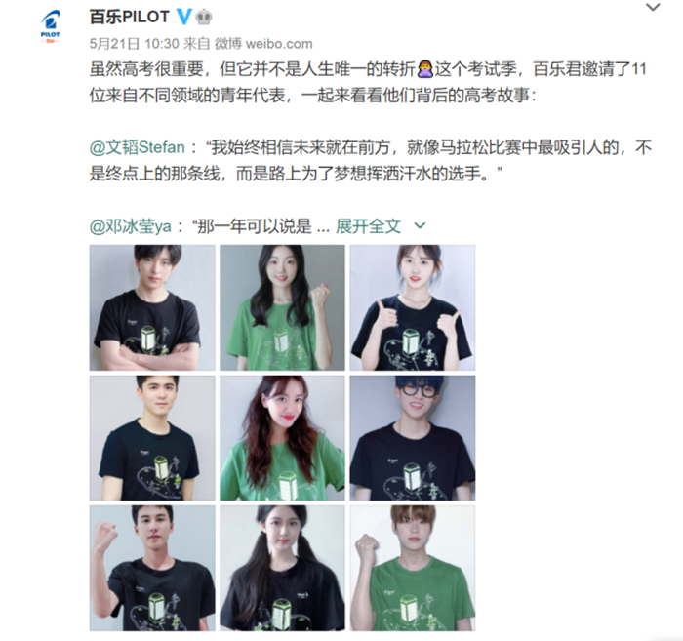Open photo of woman in green shirt top row

(282, 307)
